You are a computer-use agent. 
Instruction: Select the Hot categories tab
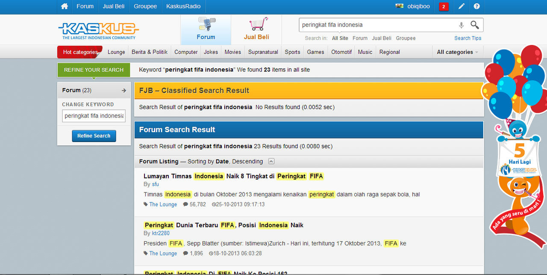click(80, 52)
